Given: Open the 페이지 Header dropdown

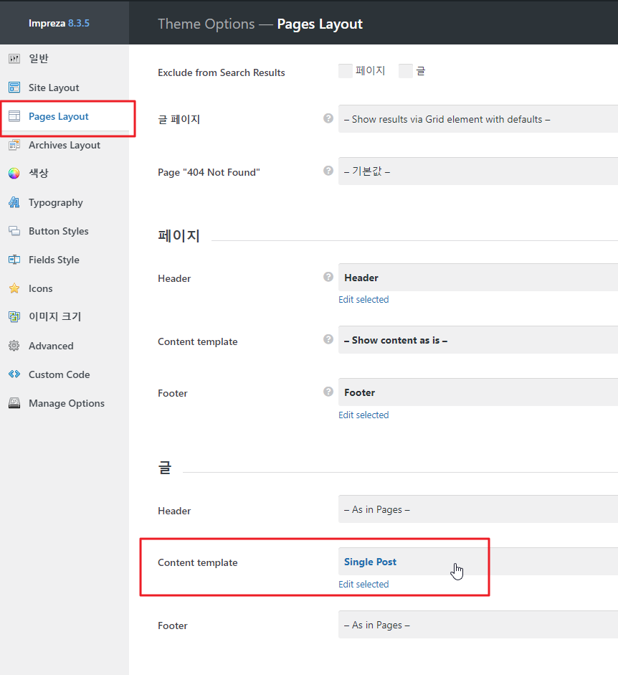Looking at the screenshot, I should click(x=478, y=278).
